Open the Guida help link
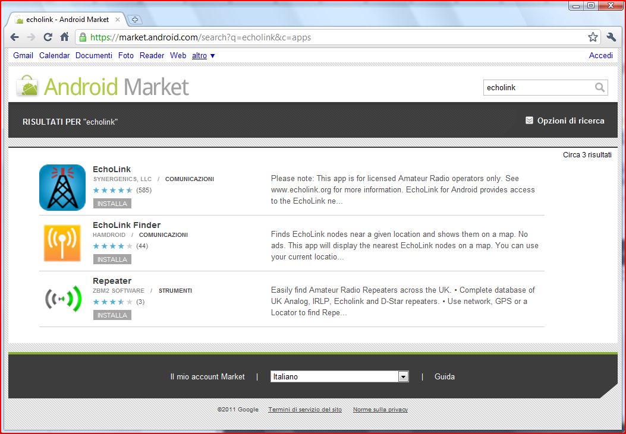 click(x=445, y=376)
